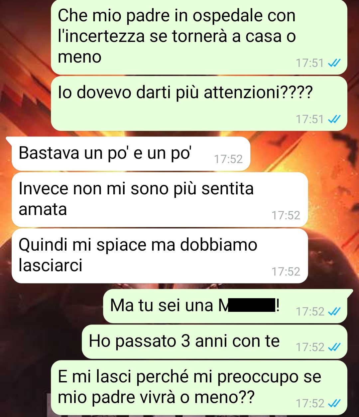Tap the 17:51 timestamp next to "meno"
Screen dimensions: 359x417
pos(310,63)
